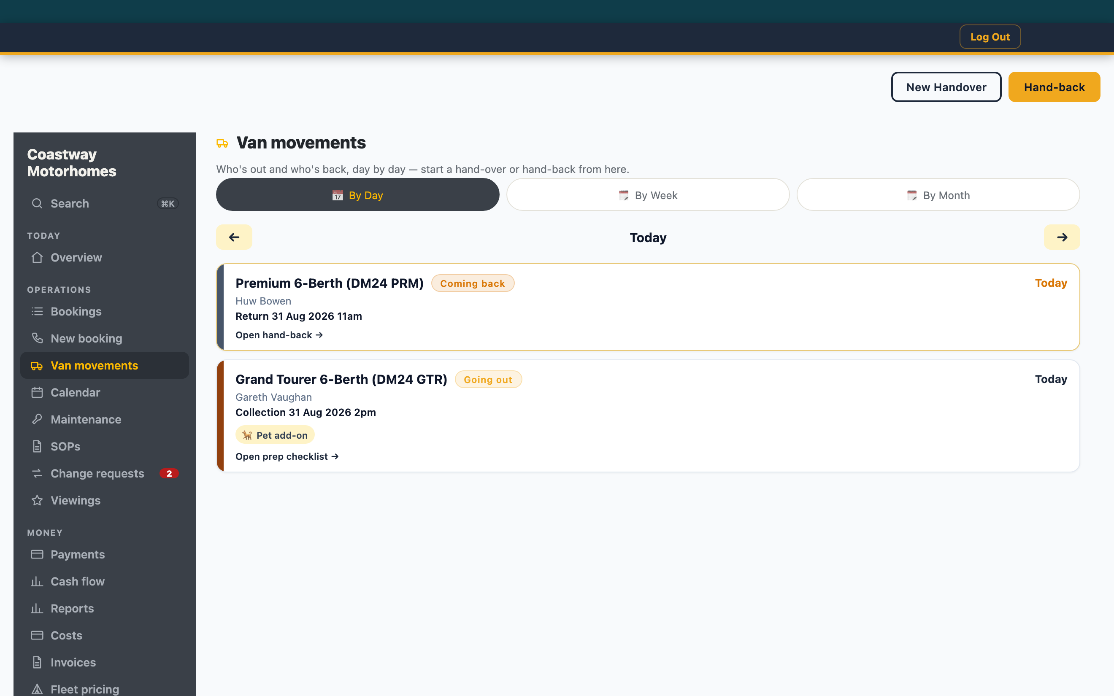Open prep checklist for Grand Tourer
The image size is (1114, 696).
[287, 457]
